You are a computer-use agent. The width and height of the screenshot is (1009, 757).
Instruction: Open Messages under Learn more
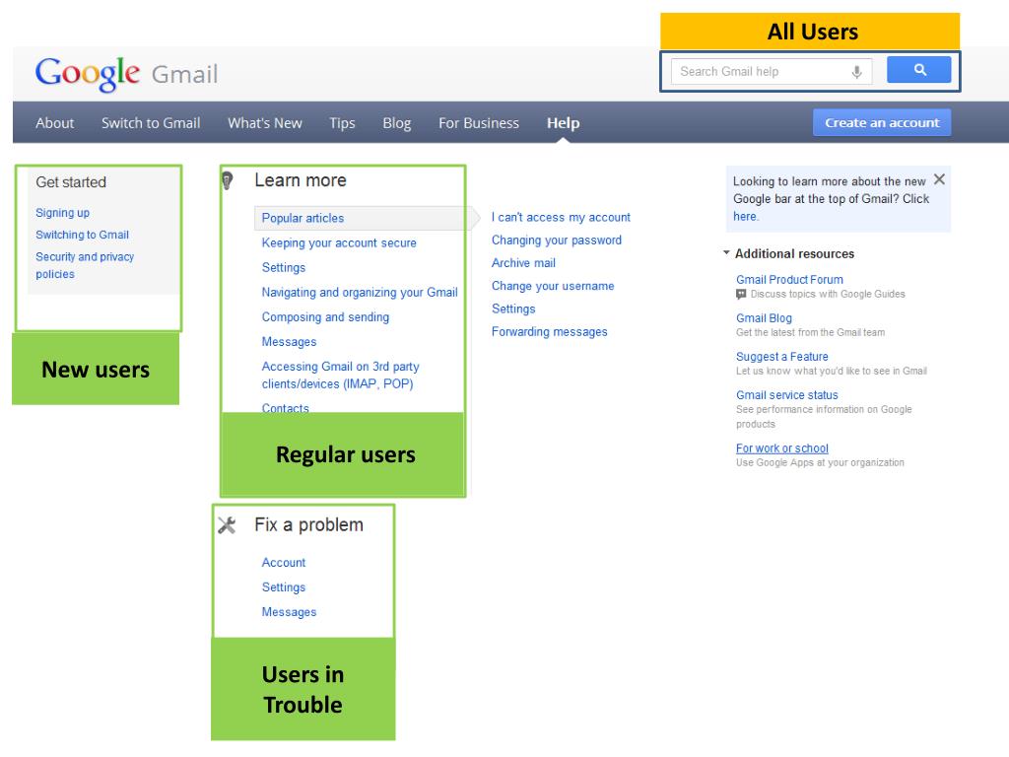click(289, 342)
